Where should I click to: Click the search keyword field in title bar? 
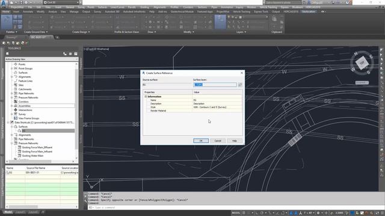click(283, 2)
